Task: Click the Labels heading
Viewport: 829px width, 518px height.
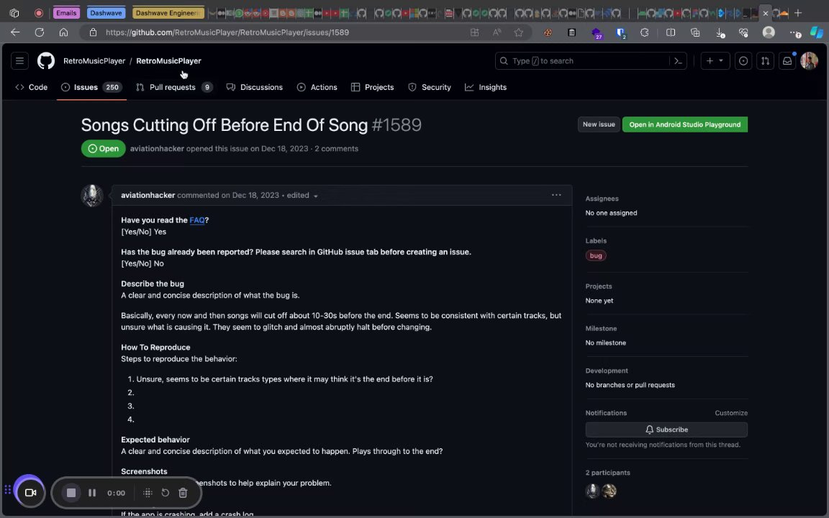Action: pyautogui.click(x=596, y=241)
